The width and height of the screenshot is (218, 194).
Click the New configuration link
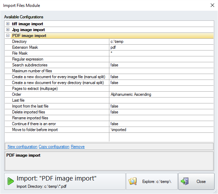pyautogui.click(x=22, y=147)
